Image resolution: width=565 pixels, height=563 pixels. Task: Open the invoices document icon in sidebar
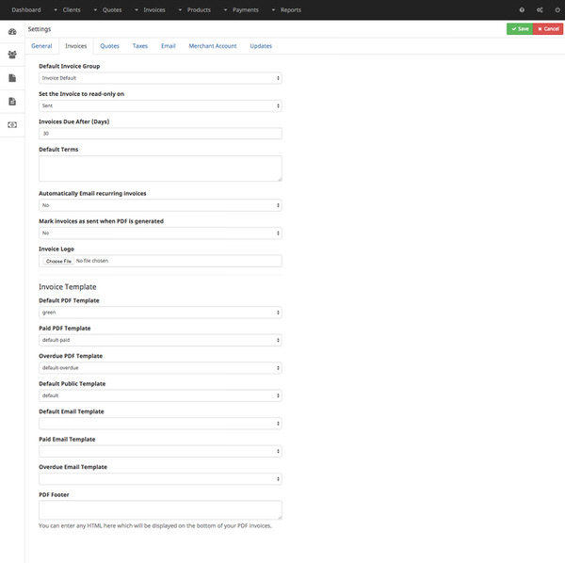click(x=12, y=102)
